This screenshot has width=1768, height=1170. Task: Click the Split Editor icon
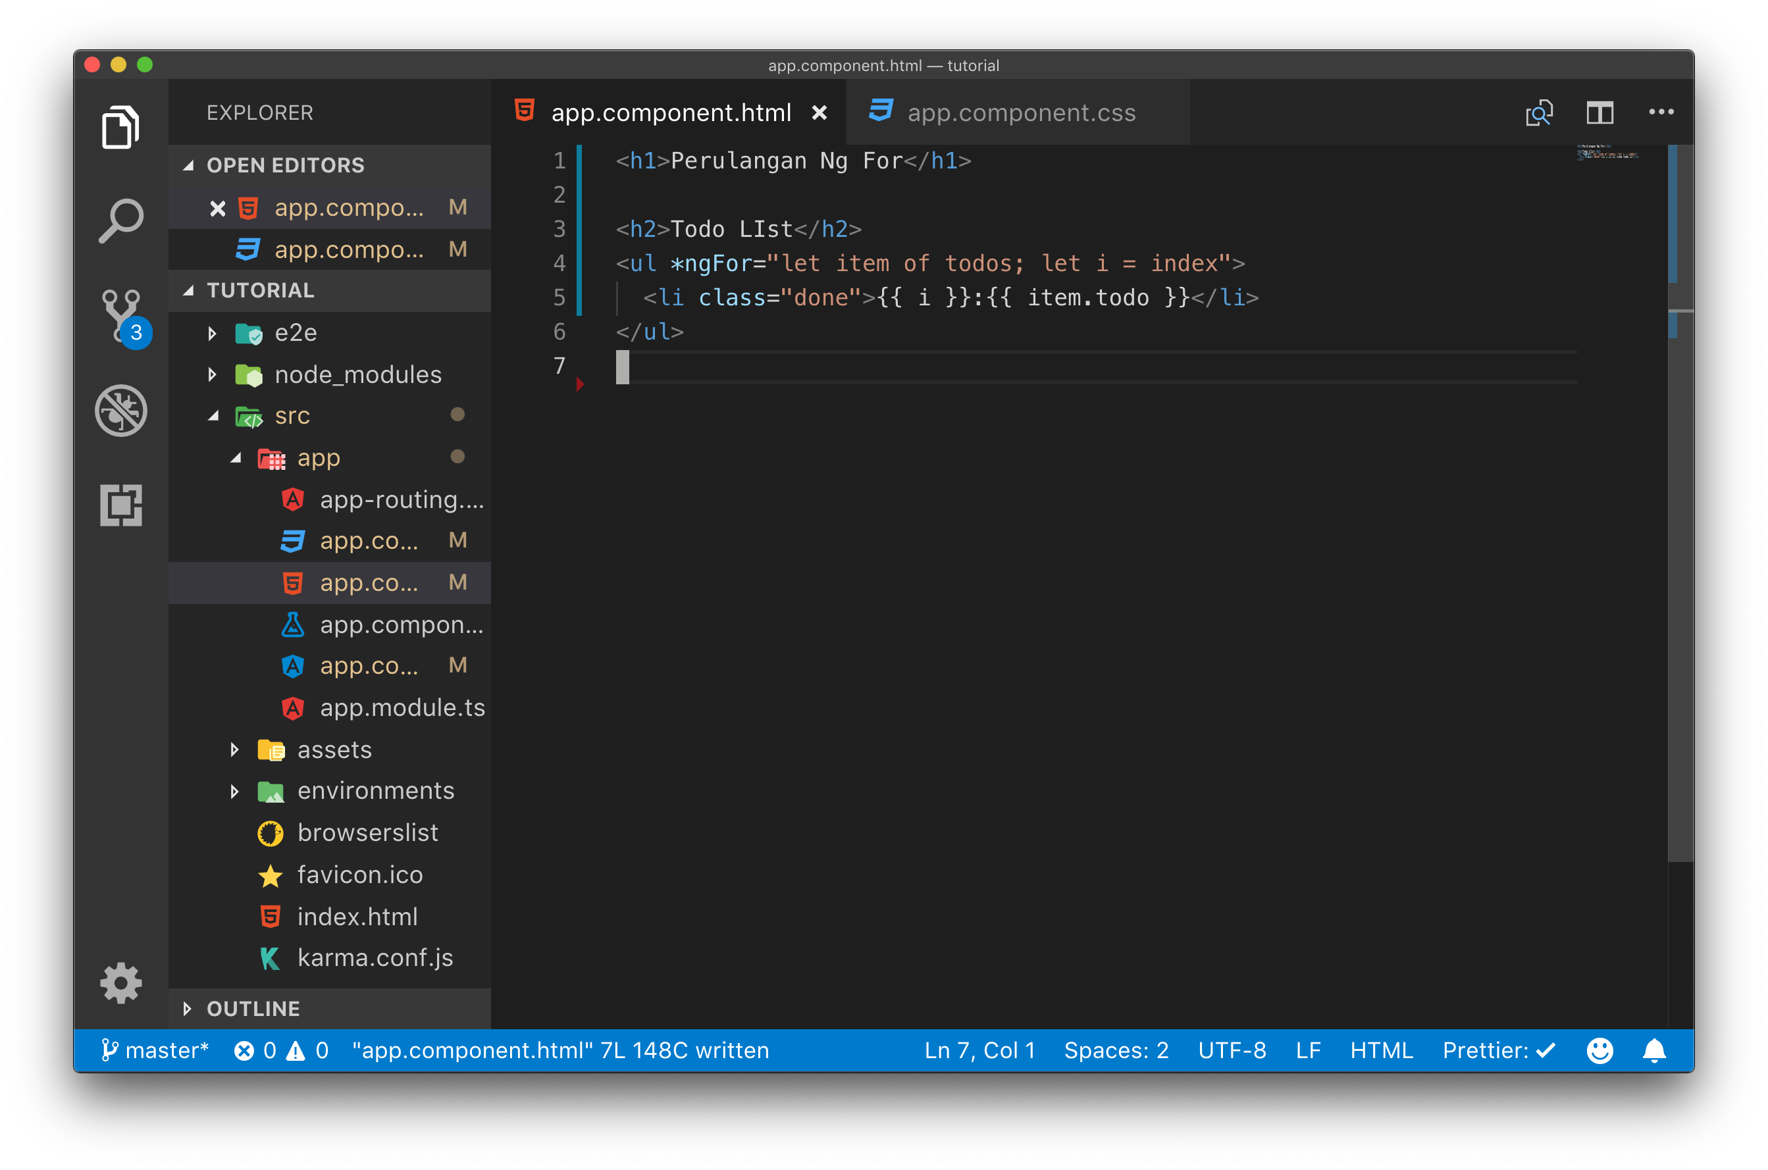(x=1600, y=113)
